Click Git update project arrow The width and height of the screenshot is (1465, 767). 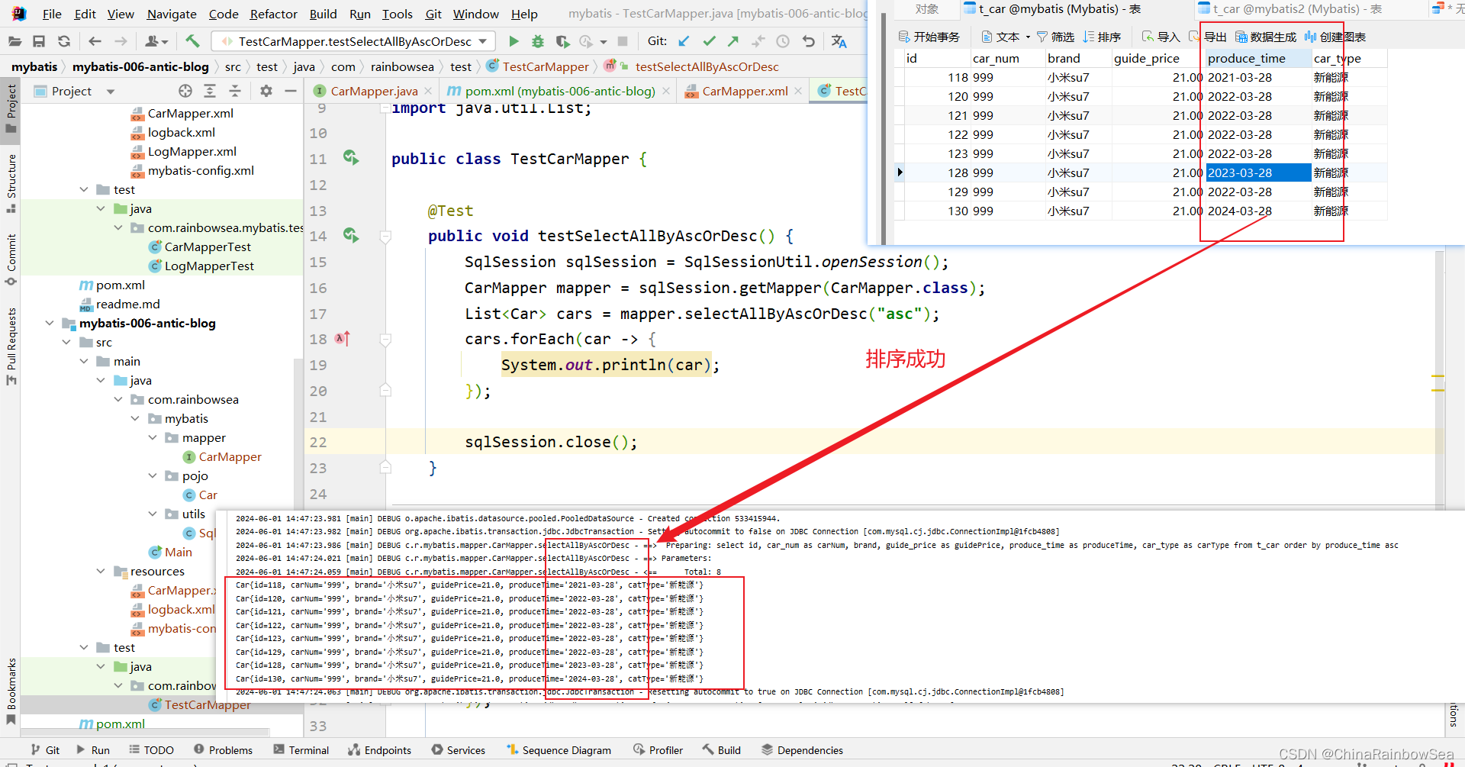click(x=684, y=41)
